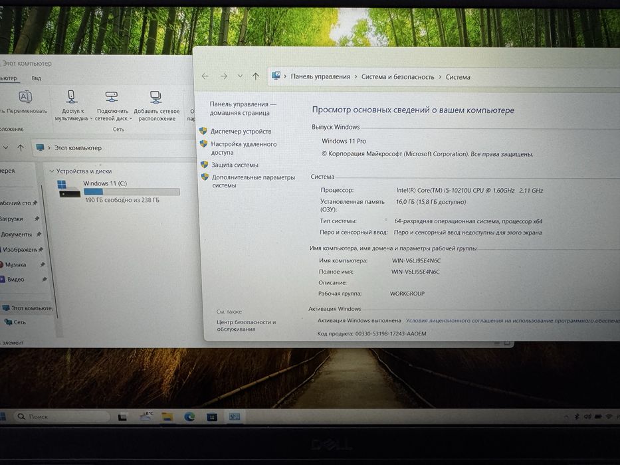Open the Windows 11 (C:) drive icon
Screen dimensions: 620x465
click(69, 189)
